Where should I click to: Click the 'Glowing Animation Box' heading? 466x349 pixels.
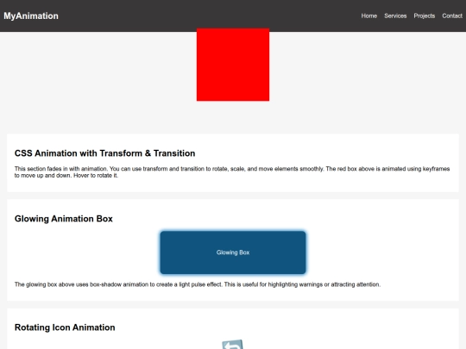[x=64, y=219]
